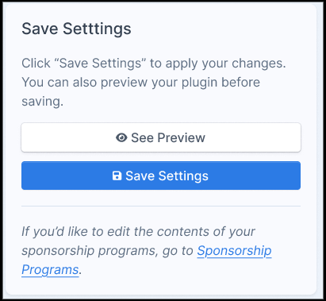Click the white See Preview button's left edge
Screen dimensions: 326x301
tap(26, 137)
